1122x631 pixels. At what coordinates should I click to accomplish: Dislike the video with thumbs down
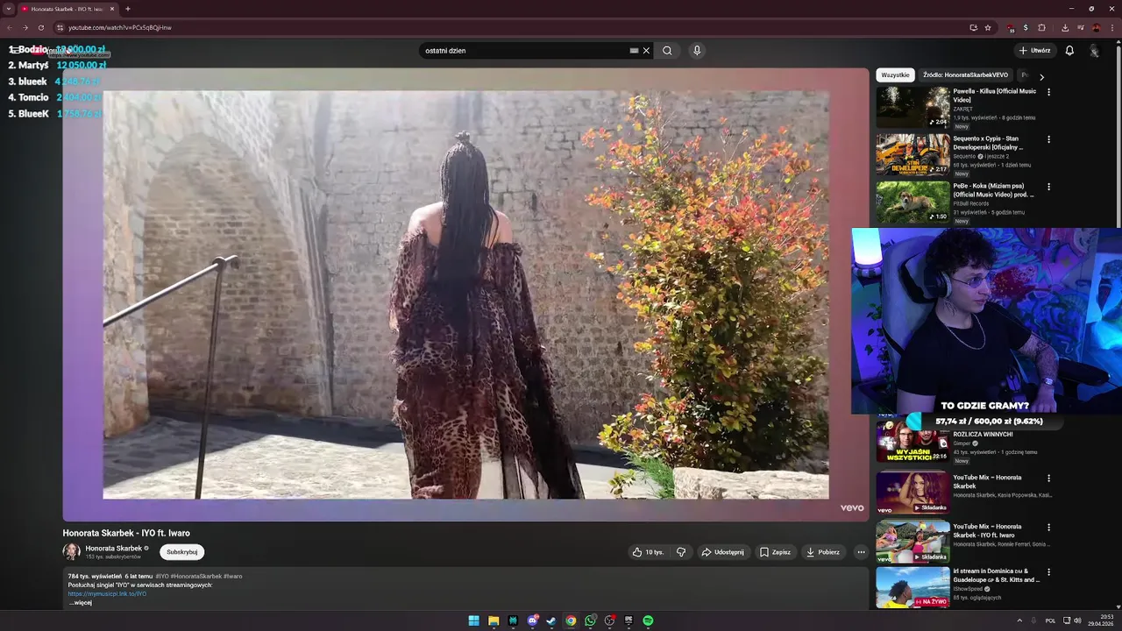click(x=681, y=552)
